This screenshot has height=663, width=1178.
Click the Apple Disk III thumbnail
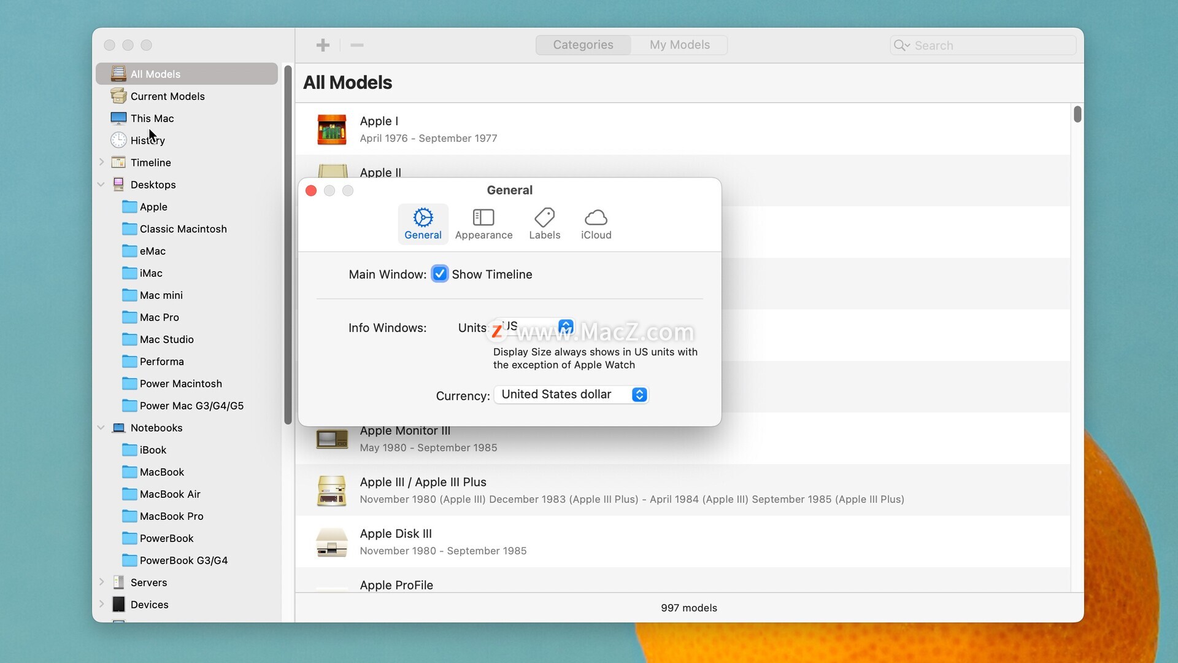point(331,542)
